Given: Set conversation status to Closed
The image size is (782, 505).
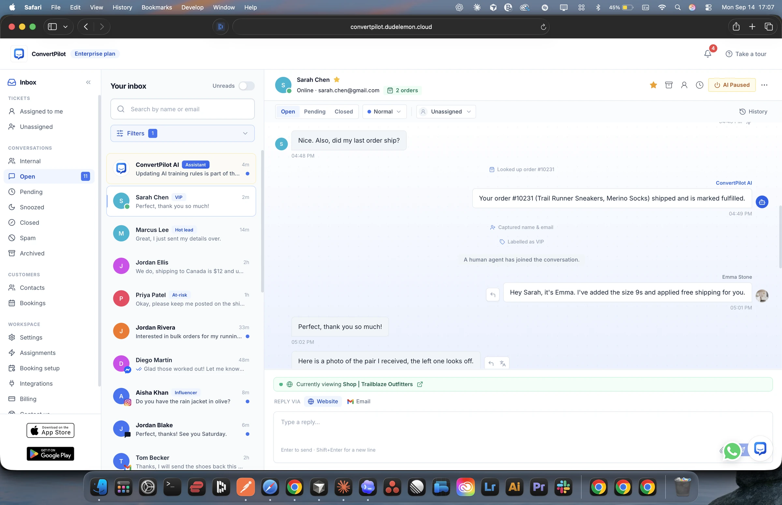Looking at the screenshot, I should pyautogui.click(x=343, y=112).
